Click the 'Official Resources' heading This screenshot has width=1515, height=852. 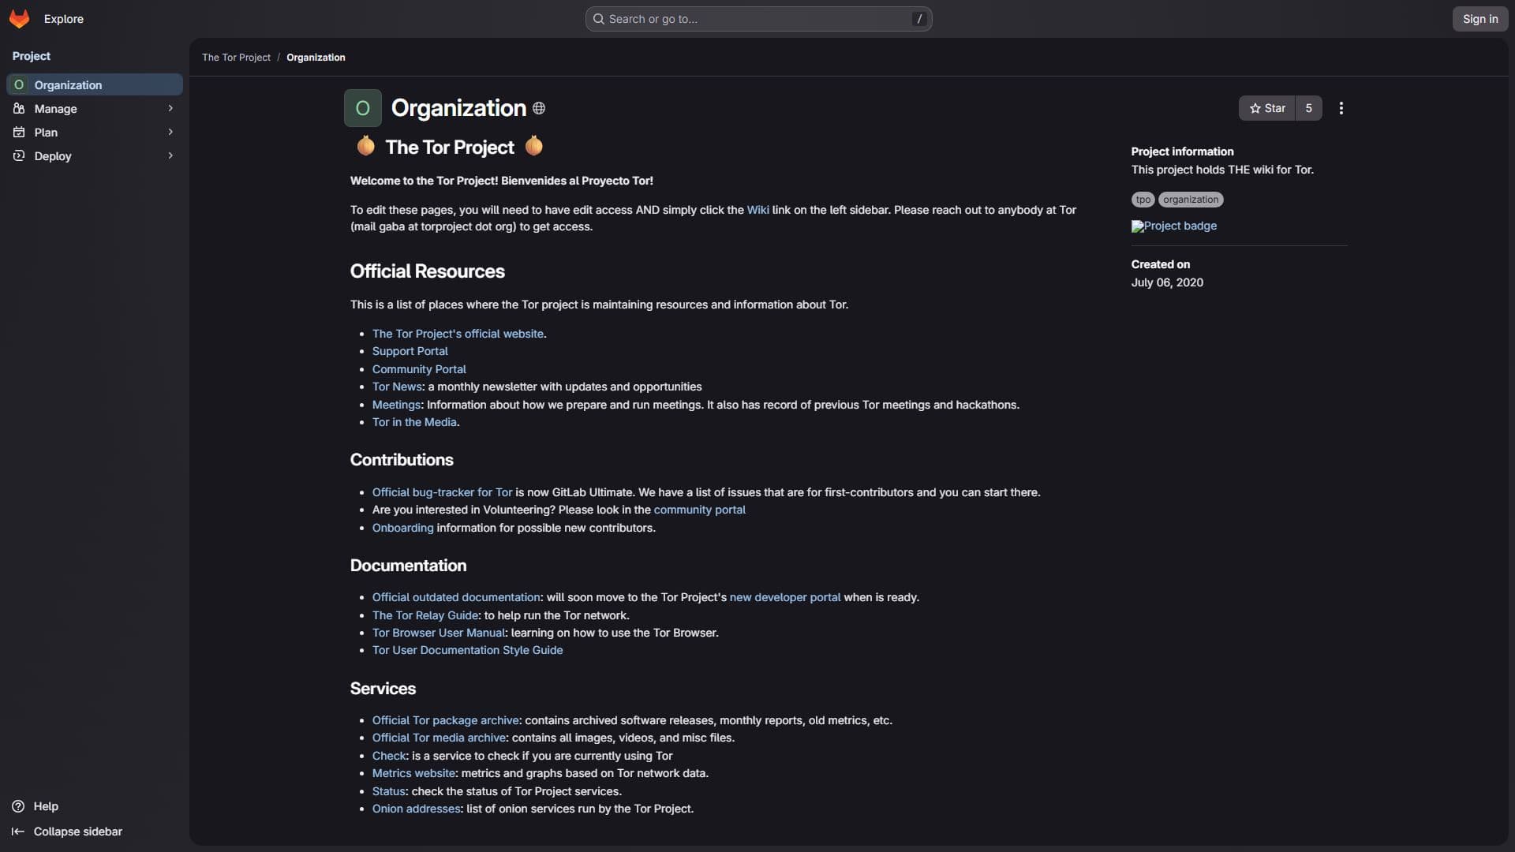click(x=427, y=271)
